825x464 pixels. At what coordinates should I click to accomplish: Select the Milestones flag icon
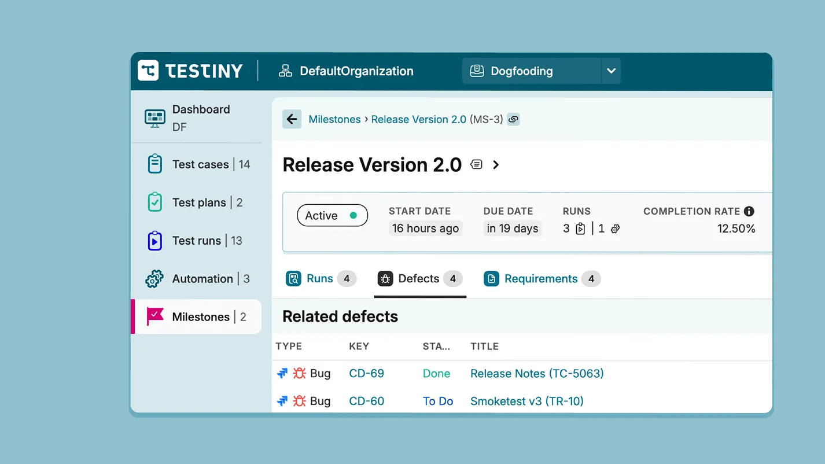click(x=154, y=316)
